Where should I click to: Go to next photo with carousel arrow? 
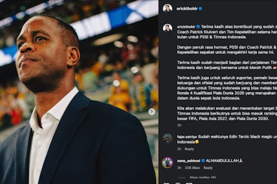click(151, 111)
